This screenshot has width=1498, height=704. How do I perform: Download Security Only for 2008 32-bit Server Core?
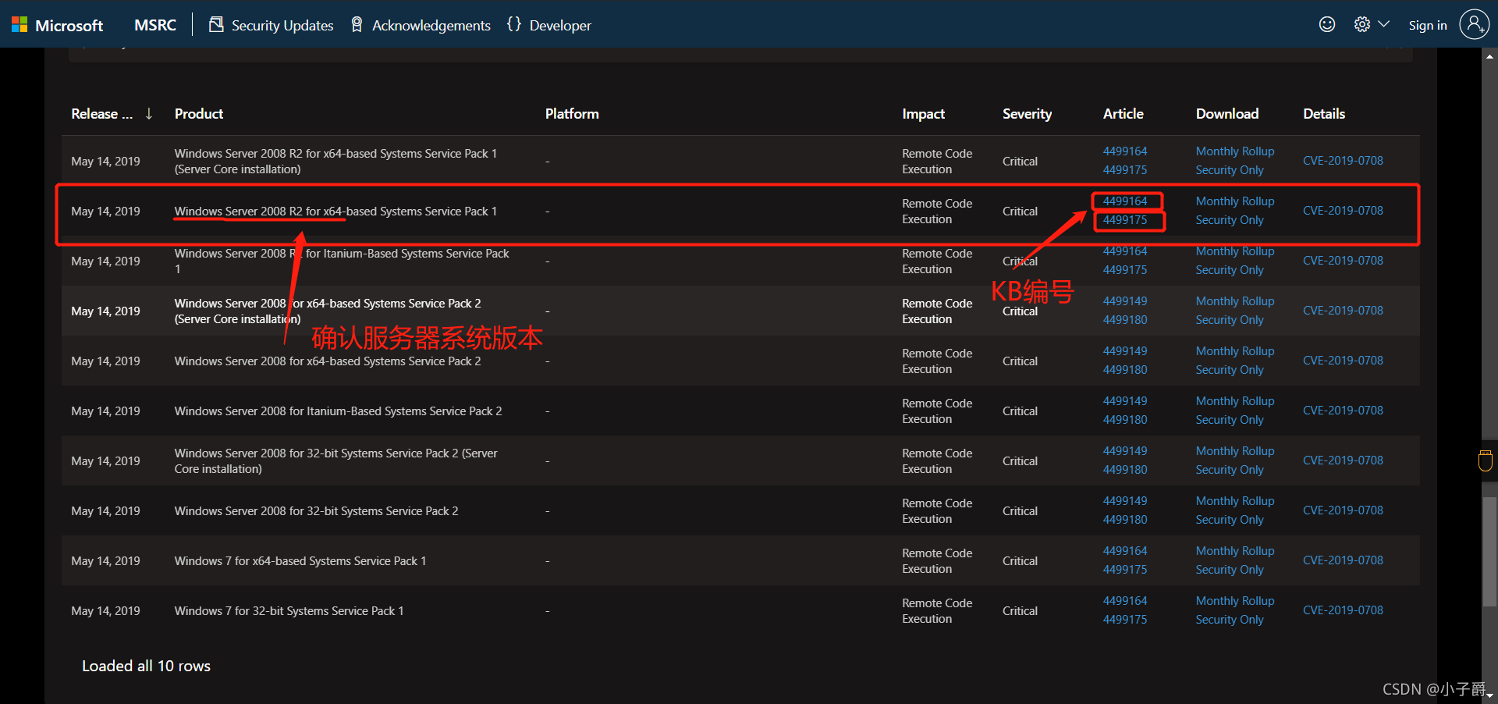point(1230,470)
